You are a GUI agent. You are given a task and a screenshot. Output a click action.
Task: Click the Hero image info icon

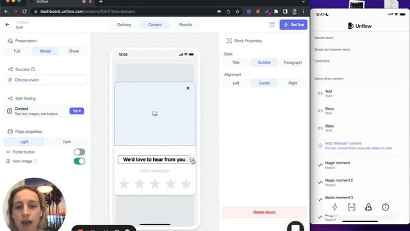point(36,161)
